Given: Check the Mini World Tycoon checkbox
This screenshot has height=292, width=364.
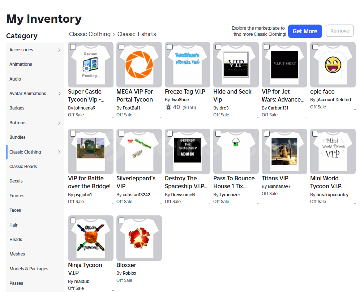Looking at the screenshot, I should tap(315, 134).
